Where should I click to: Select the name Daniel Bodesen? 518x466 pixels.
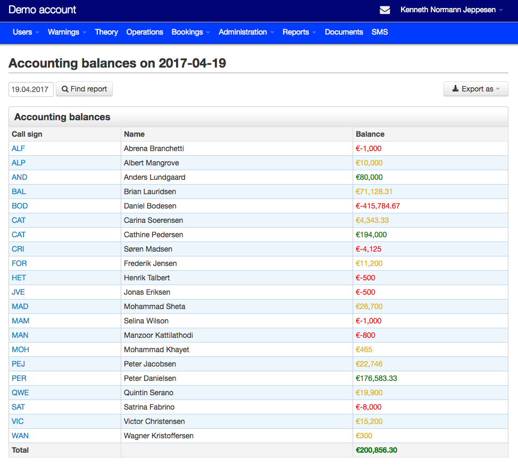[x=150, y=206]
